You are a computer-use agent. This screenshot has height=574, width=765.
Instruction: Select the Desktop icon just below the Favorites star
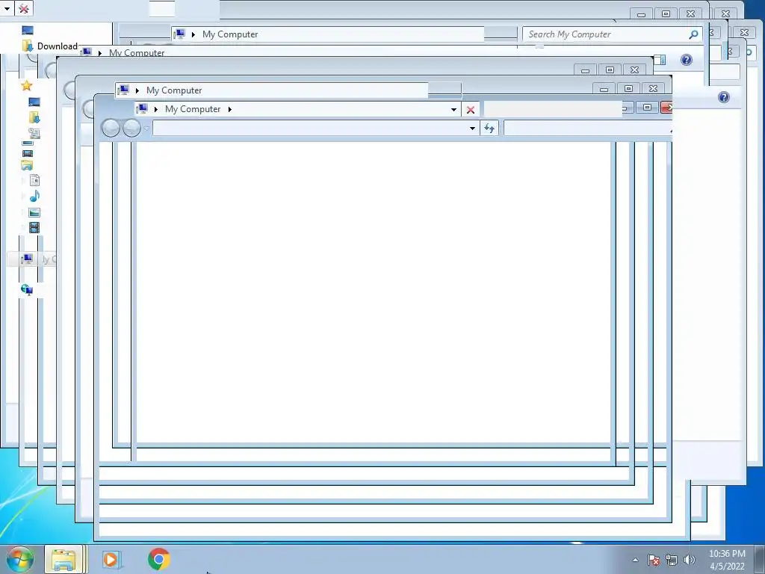pyautogui.click(x=34, y=102)
